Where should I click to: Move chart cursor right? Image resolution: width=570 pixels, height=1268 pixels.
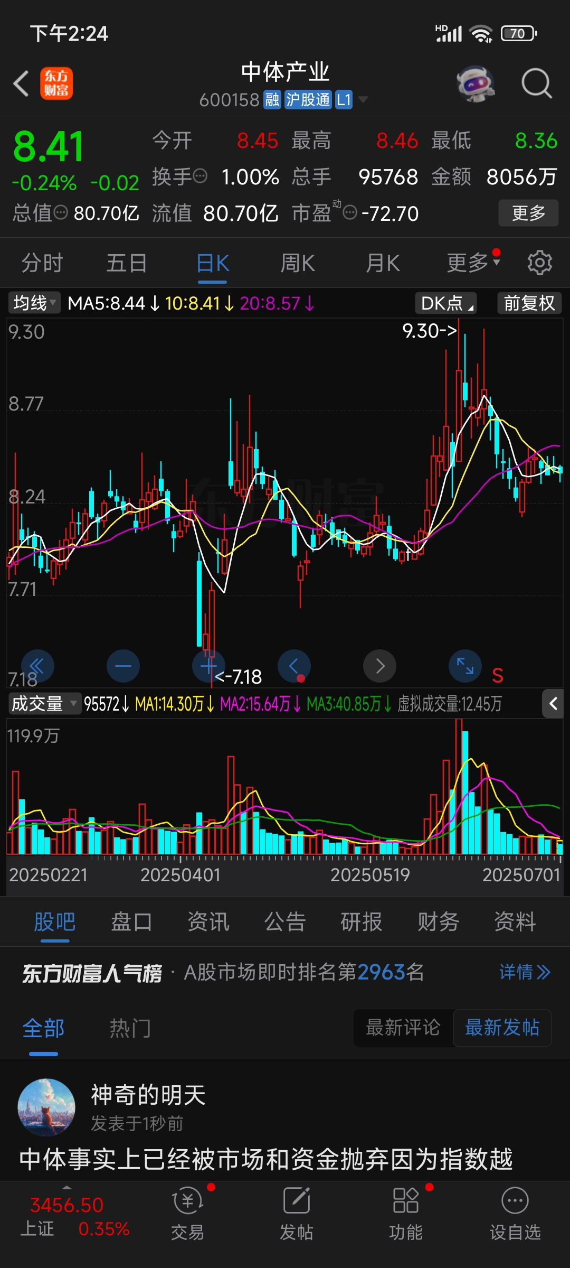point(379,666)
